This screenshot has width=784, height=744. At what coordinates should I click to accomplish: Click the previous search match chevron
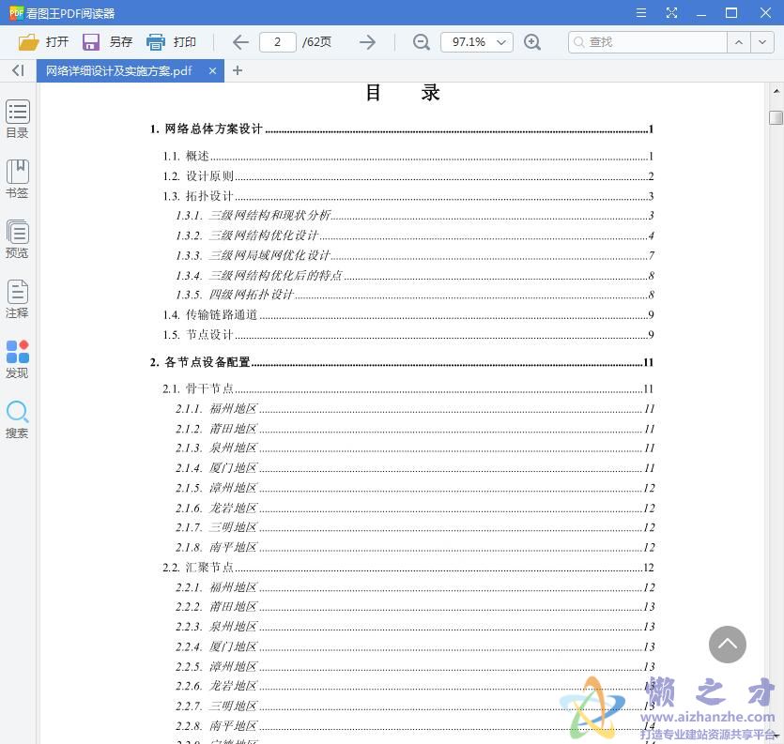coord(740,42)
